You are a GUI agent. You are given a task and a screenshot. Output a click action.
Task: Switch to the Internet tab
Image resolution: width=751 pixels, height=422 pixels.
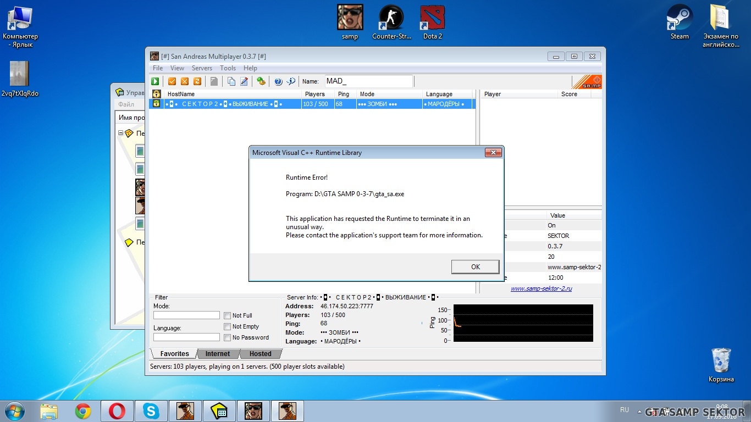218,354
